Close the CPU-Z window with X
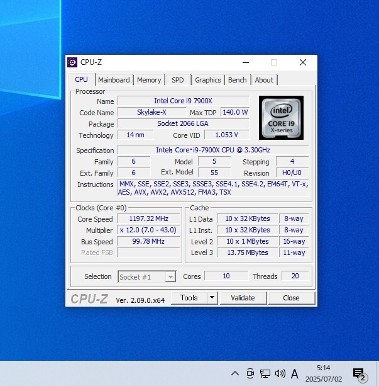Image resolution: width=379 pixels, height=386 pixels. pos(303,62)
